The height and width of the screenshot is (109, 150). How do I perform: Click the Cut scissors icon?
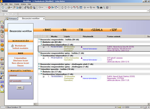(x=25, y=8)
